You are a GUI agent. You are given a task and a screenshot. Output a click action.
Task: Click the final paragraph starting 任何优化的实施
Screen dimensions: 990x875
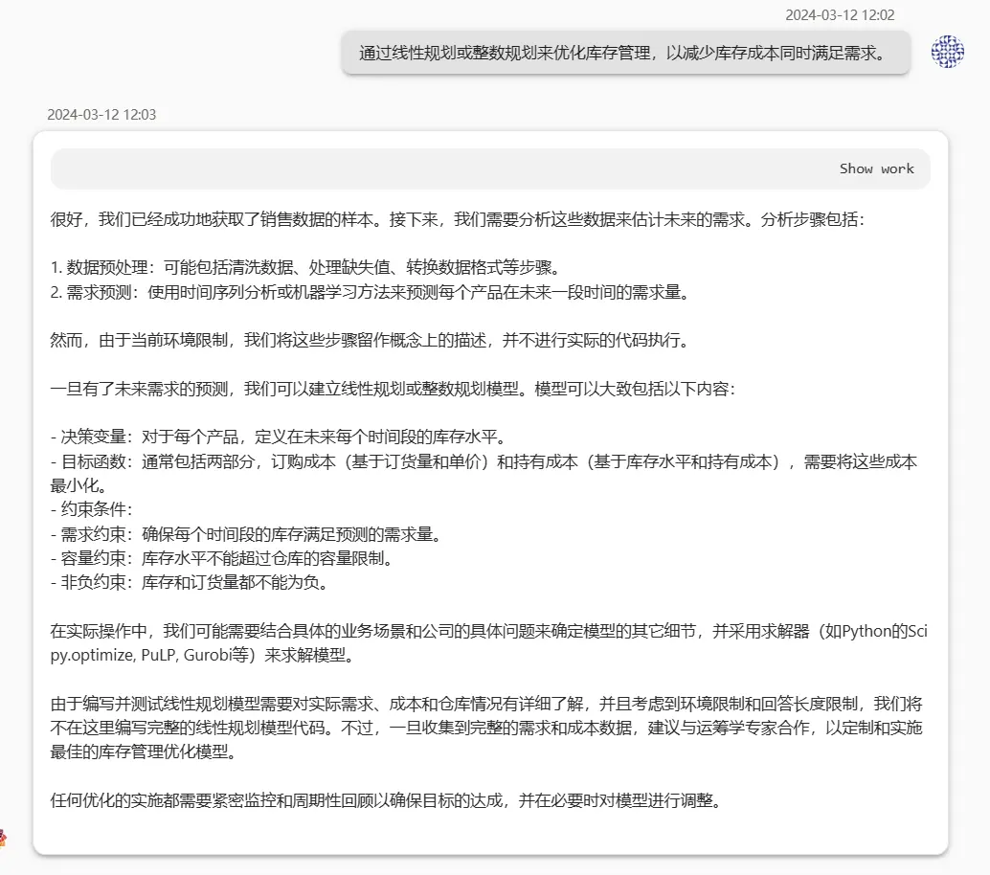tap(387, 800)
